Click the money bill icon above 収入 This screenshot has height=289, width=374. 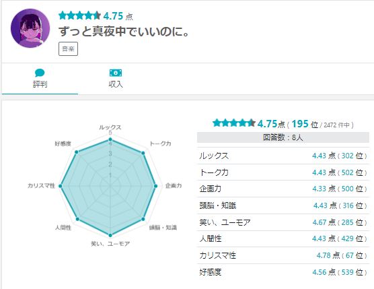click(116, 73)
